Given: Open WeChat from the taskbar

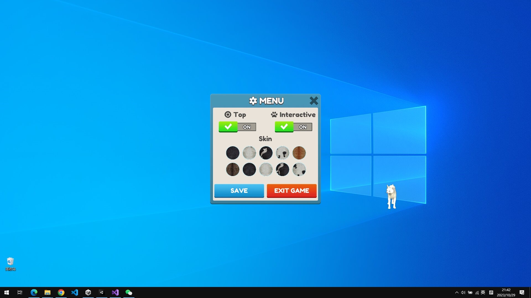Looking at the screenshot, I should (x=129, y=292).
